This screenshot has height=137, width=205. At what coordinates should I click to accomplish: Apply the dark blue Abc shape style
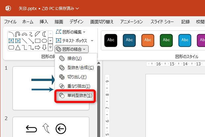tap(129, 40)
